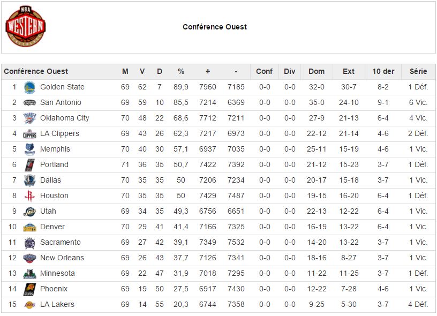Click the San Antonio Spurs logo
This screenshot has height=316, width=437.
(29, 103)
